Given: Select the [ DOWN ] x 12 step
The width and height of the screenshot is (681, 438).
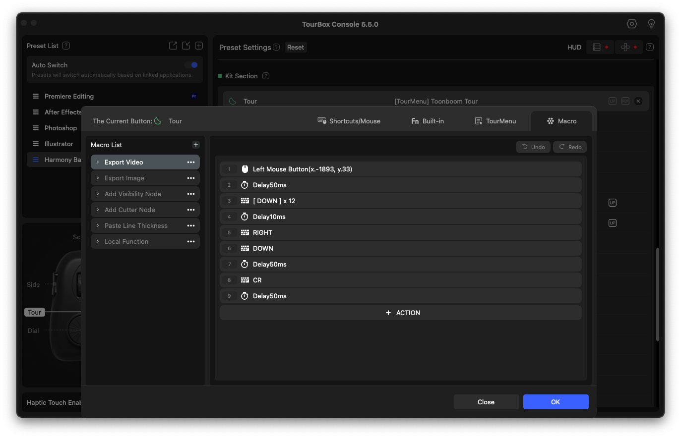Looking at the screenshot, I should click(x=401, y=201).
